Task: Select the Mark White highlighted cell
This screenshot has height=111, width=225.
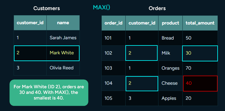Action: coord(63,53)
